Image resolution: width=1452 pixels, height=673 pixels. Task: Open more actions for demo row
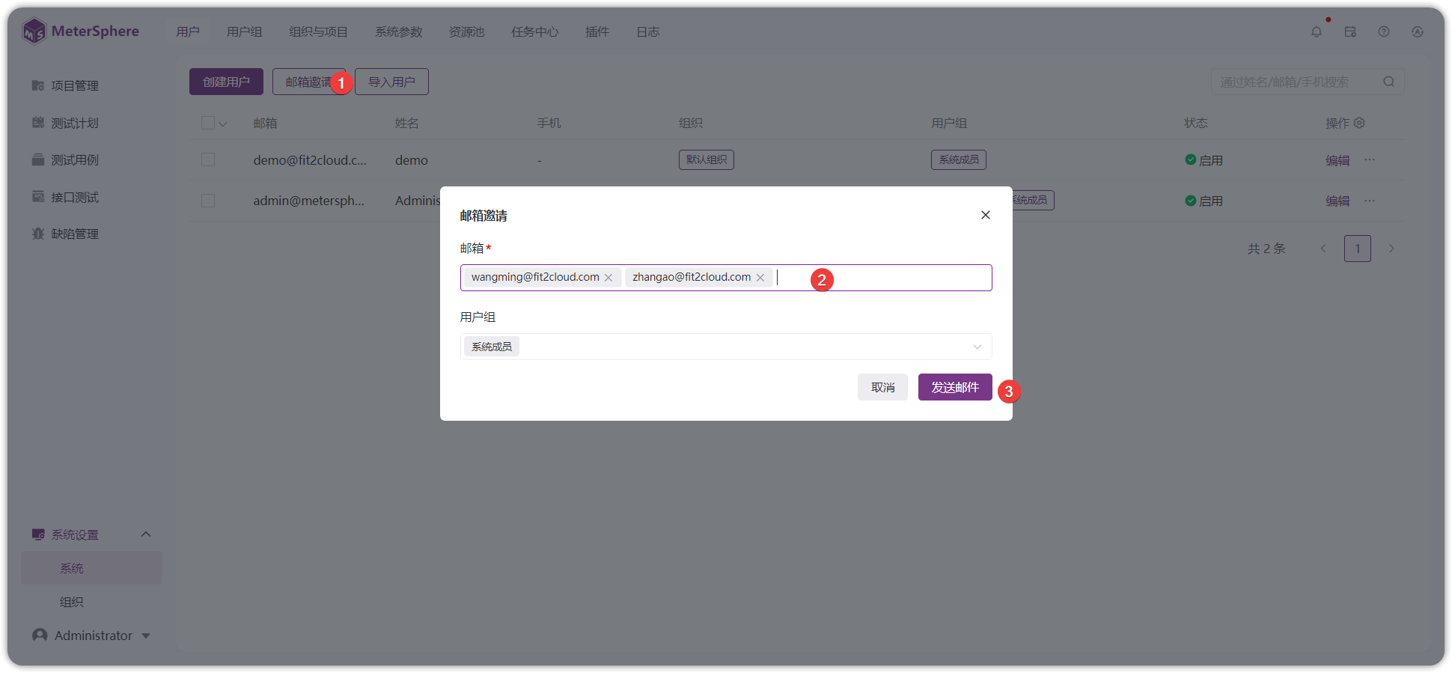click(x=1370, y=159)
